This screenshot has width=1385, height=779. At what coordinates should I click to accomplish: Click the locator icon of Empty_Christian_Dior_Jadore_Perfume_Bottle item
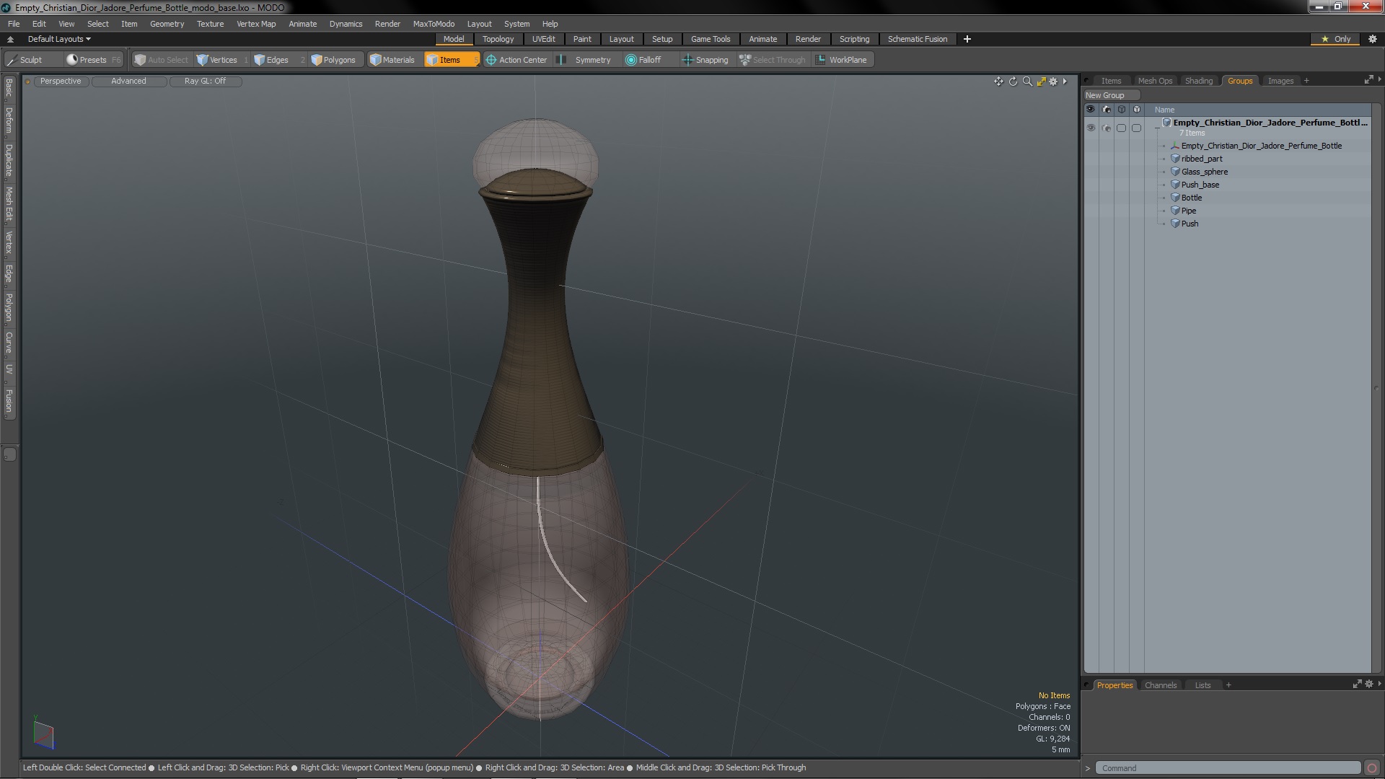point(1175,146)
